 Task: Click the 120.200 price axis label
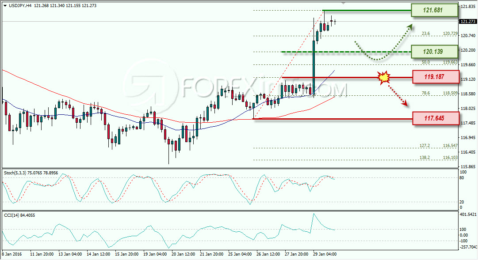468,50
